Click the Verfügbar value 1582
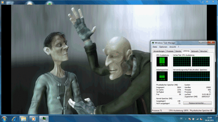The width and height of the screenshot is (218, 122). tap(179, 92)
